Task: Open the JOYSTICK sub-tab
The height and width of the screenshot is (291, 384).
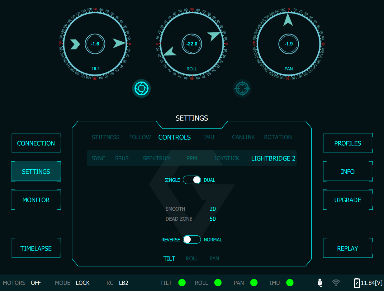Action: click(x=226, y=158)
